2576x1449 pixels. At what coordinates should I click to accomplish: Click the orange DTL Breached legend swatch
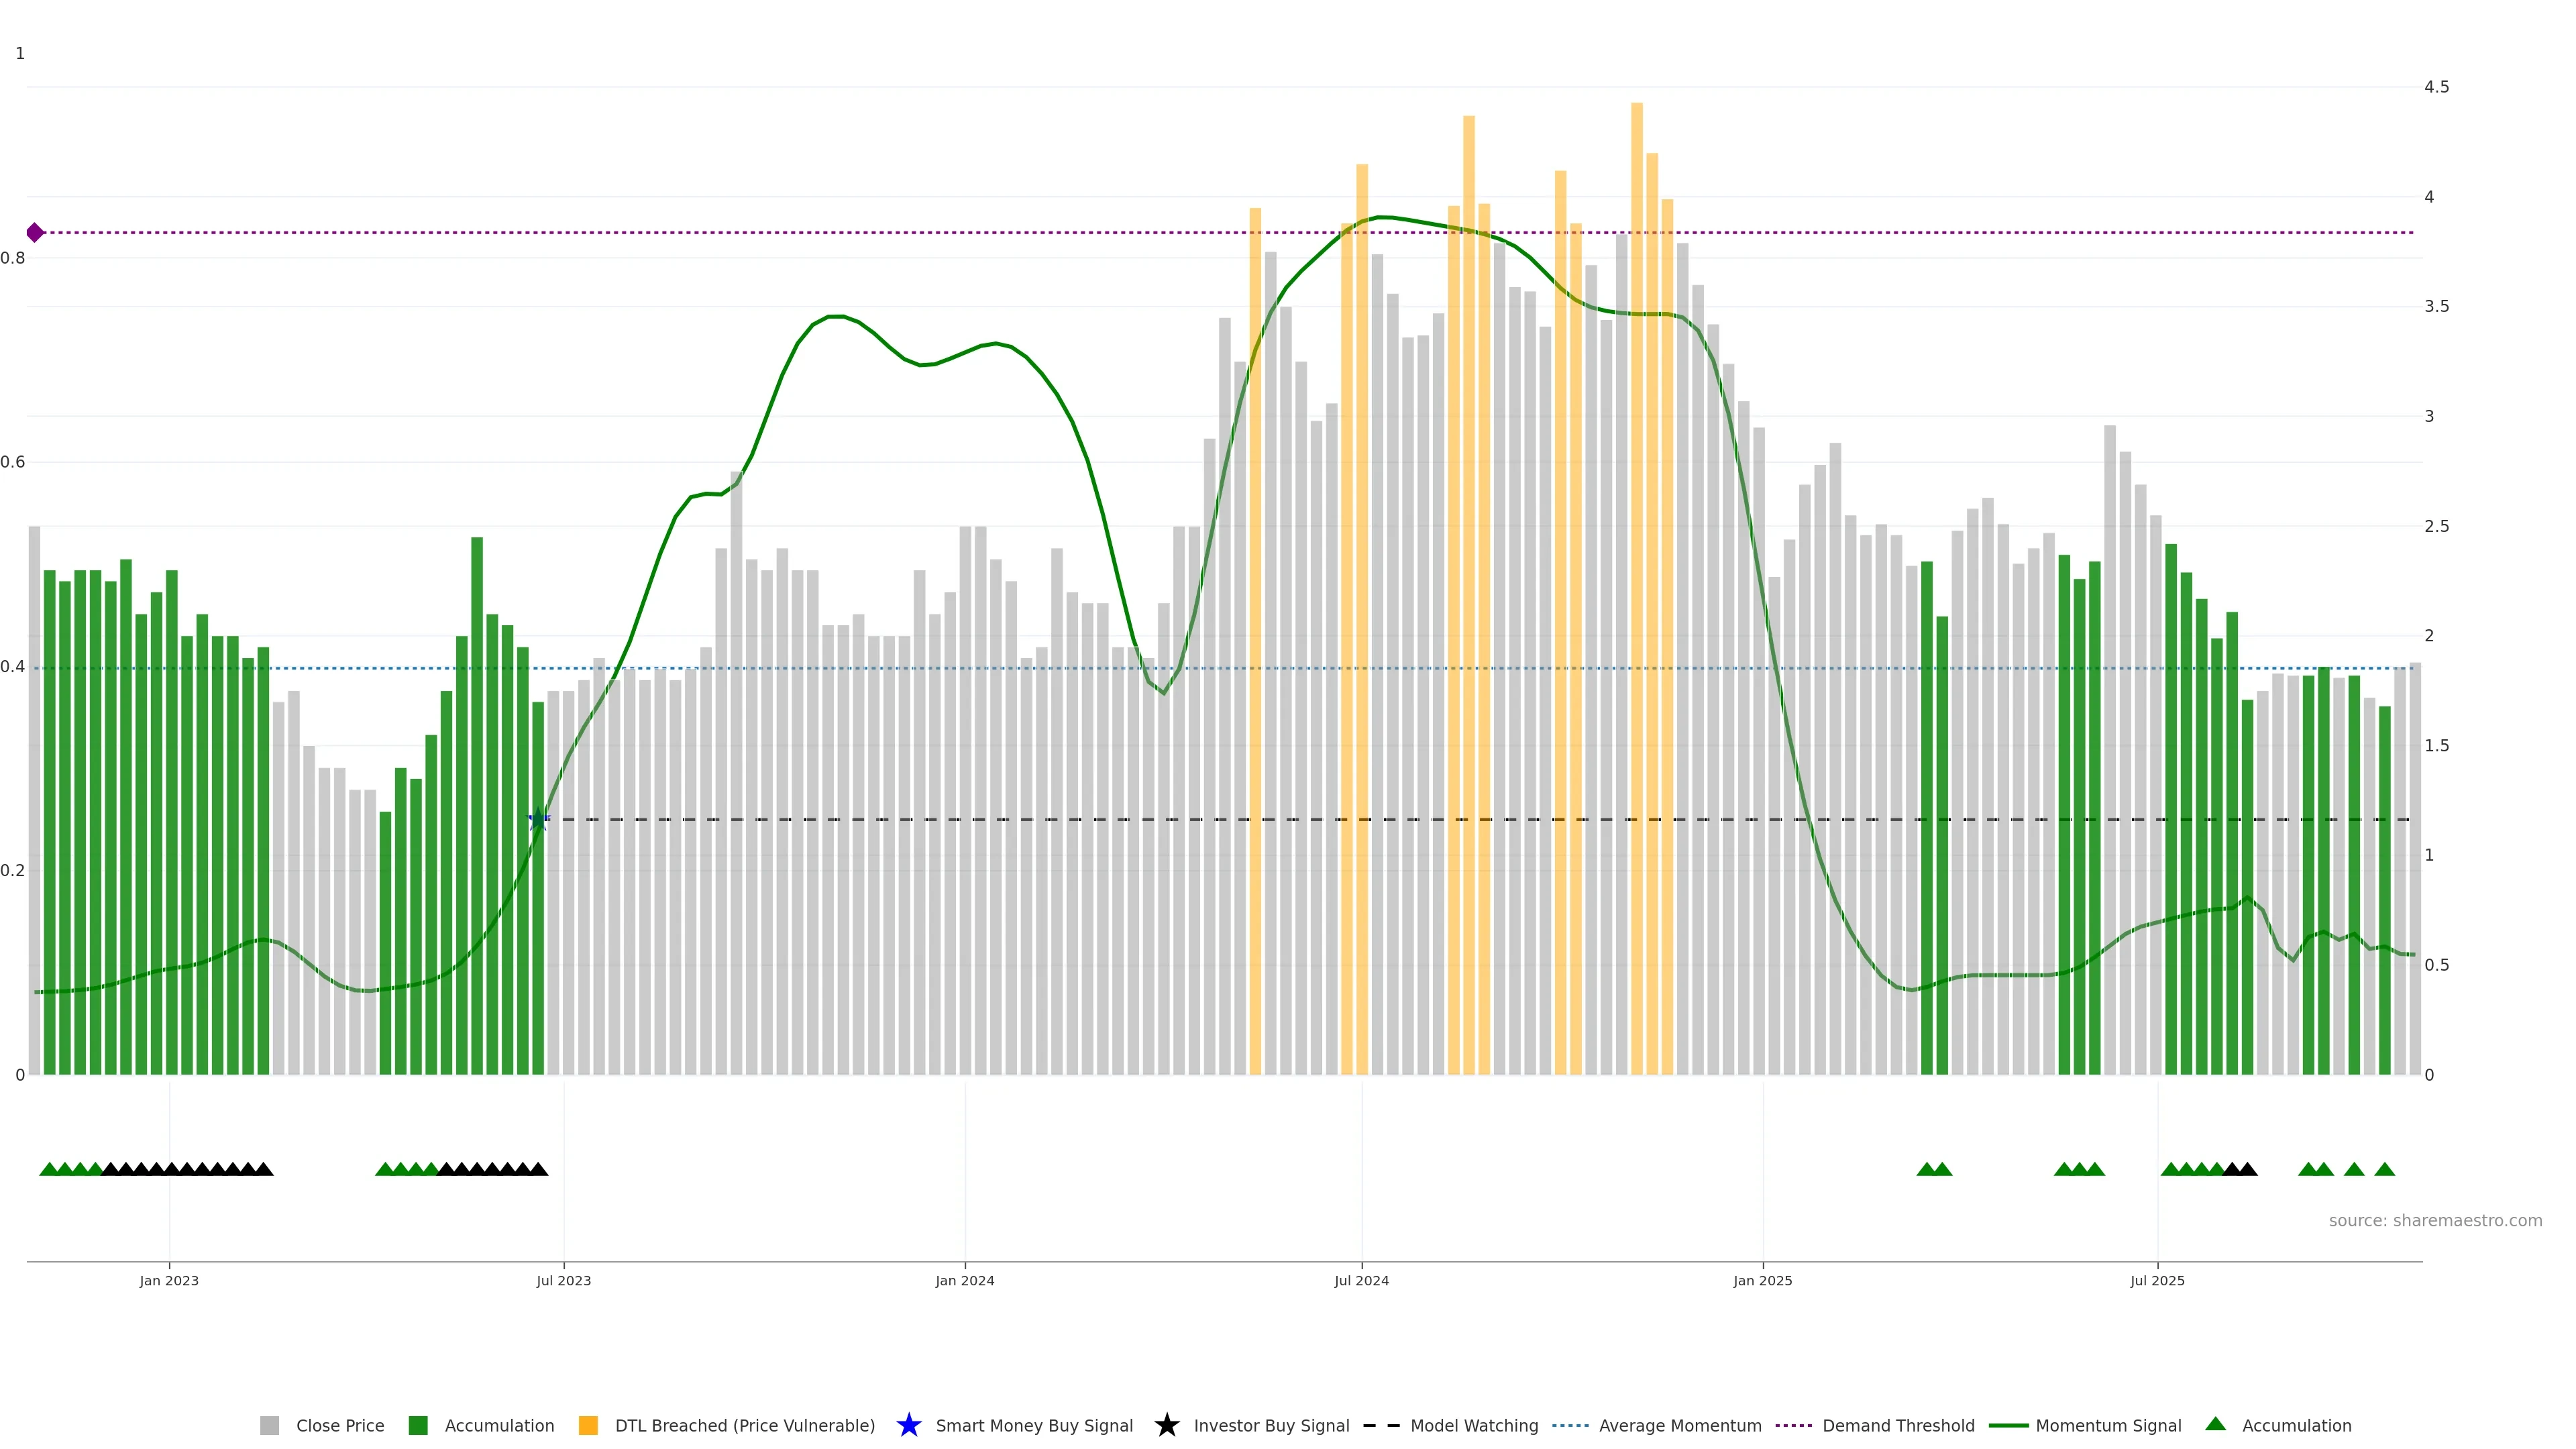(x=588, y=1425)
